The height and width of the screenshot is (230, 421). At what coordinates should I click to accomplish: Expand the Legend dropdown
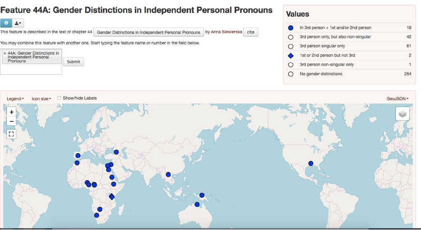15,98
